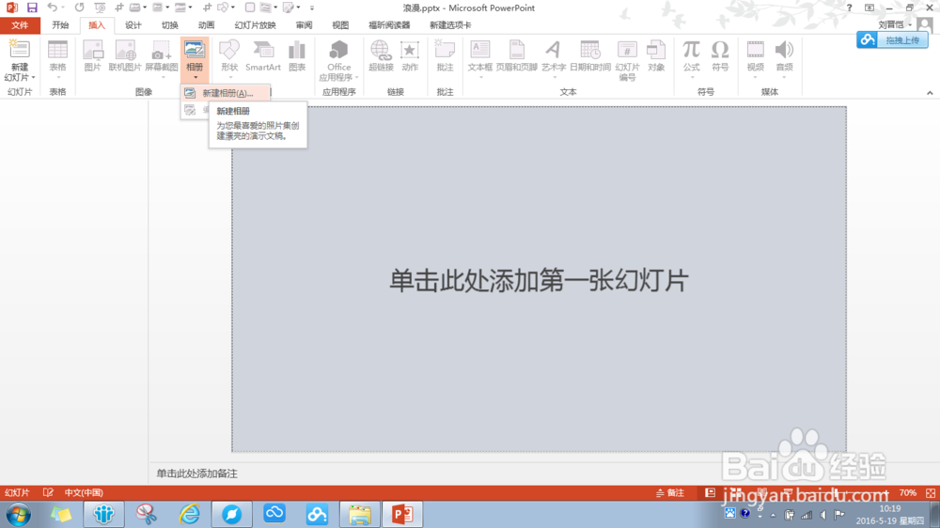Open the 福昕阅读器 tab

(x=389, y=25)
